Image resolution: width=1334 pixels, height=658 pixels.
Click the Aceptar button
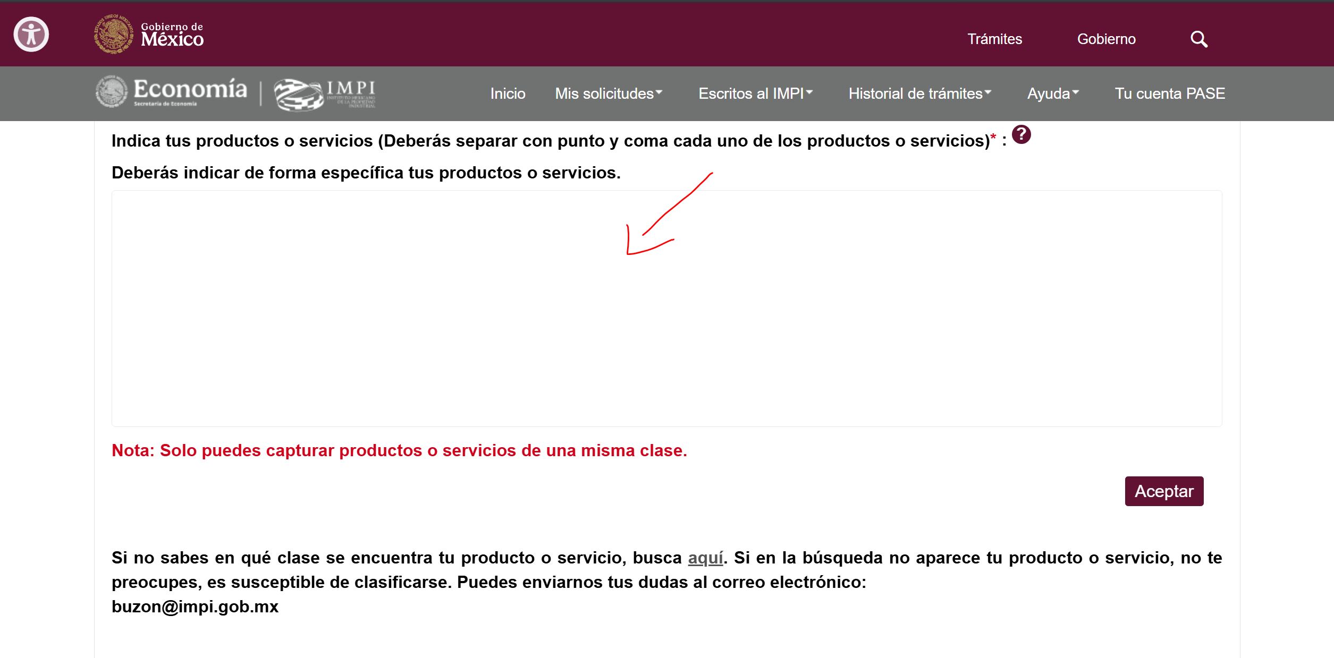click(x=1164, y=491)
